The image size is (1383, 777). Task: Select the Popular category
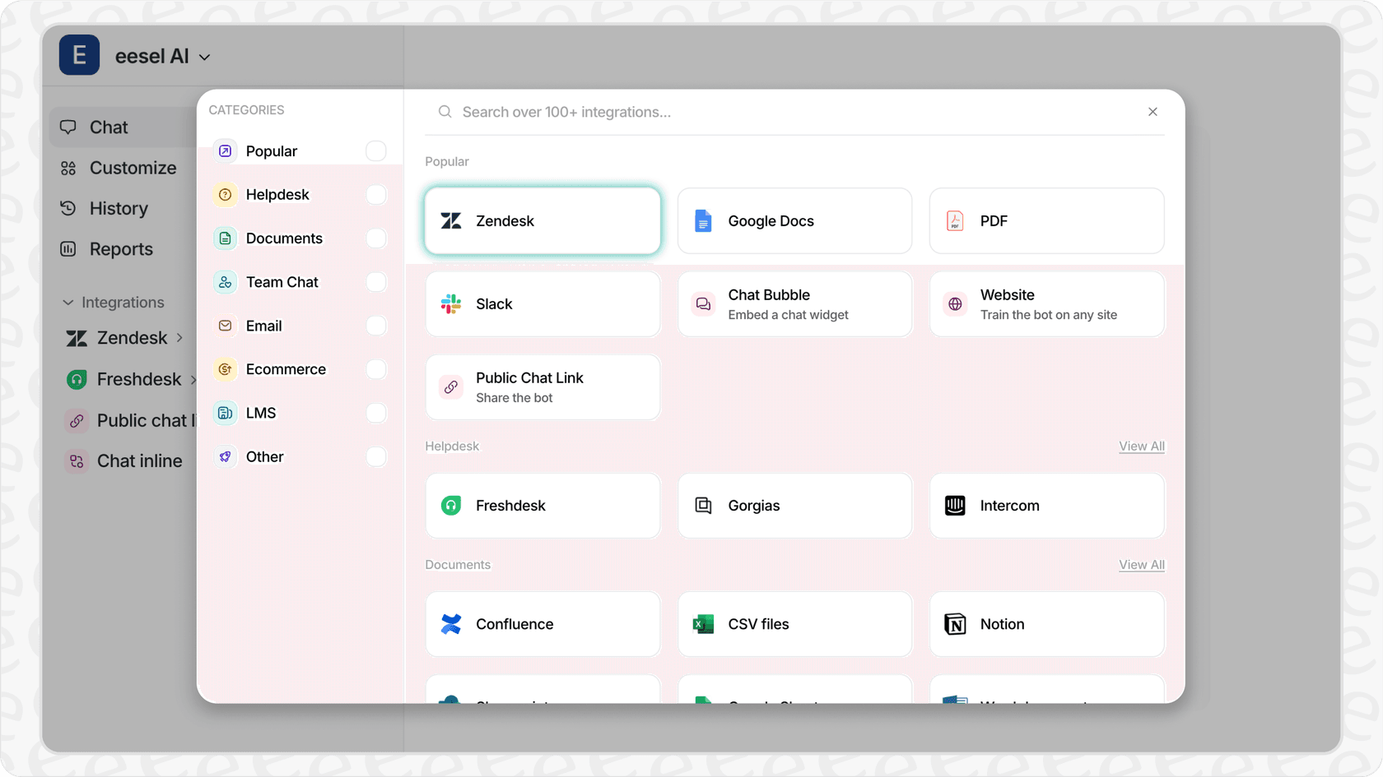pyautogui.click(x=300, y=151)
